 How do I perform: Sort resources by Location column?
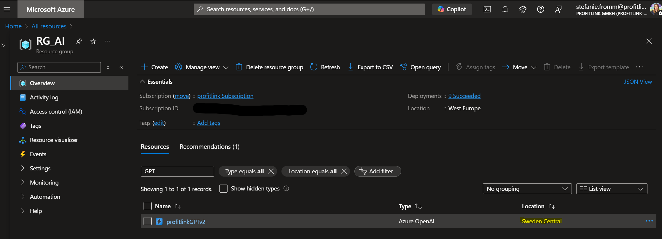tap(538, 206)
